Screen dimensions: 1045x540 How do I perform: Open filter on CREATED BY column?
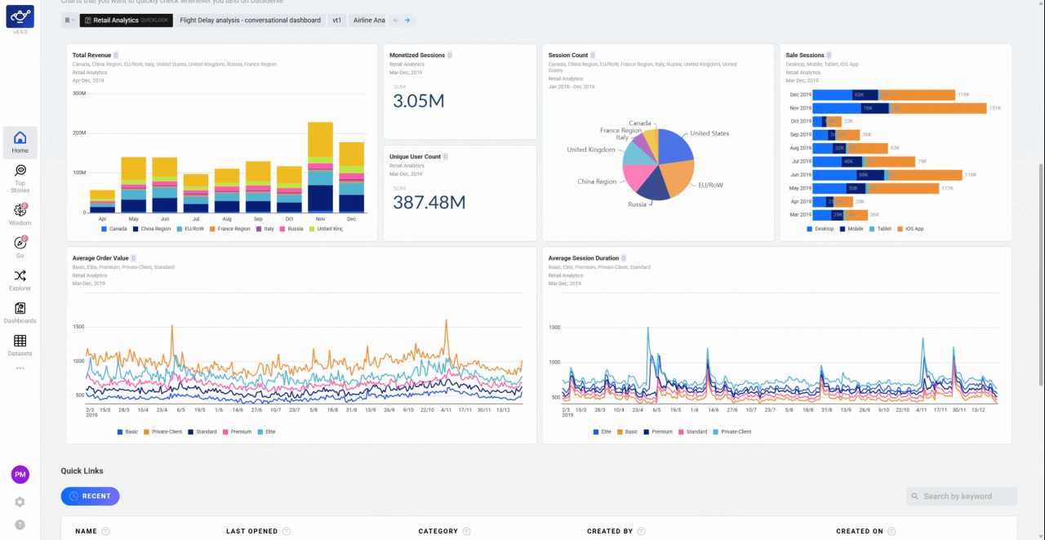[x=641, y=531]
